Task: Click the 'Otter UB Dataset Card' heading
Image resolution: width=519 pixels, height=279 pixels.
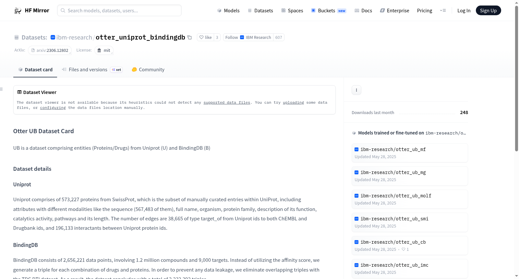Action: pyautogui.click(x=43, y=131)
